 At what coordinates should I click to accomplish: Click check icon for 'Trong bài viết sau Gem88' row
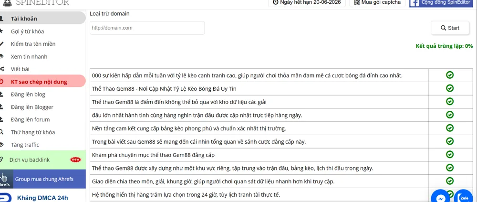(450, 141)
